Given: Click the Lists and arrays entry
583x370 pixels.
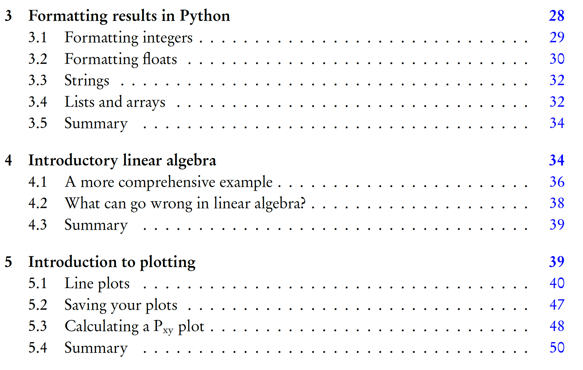Looking at the screenshot, I should point(115,102).
